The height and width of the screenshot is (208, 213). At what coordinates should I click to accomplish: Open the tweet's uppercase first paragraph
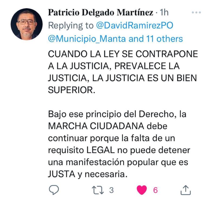[x=123, y=72]
